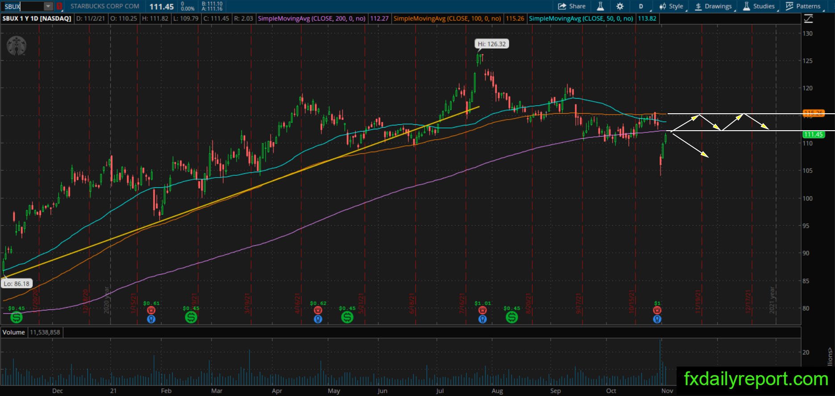Click the Starbucks logo on the chart
The height and width of the screenshot is (396, 835).
pyautogui.click(x=17, y=46)
